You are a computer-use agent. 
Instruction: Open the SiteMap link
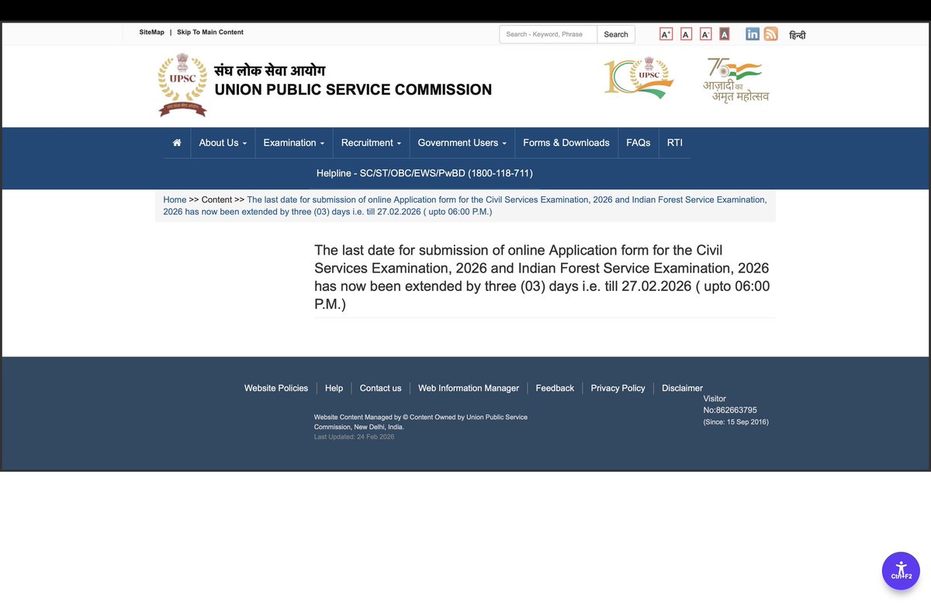pyautogui.click(x=152, y=33)
